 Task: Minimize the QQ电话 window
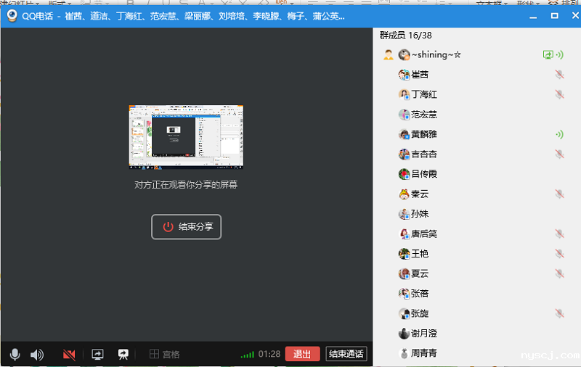tap(533, 16)
